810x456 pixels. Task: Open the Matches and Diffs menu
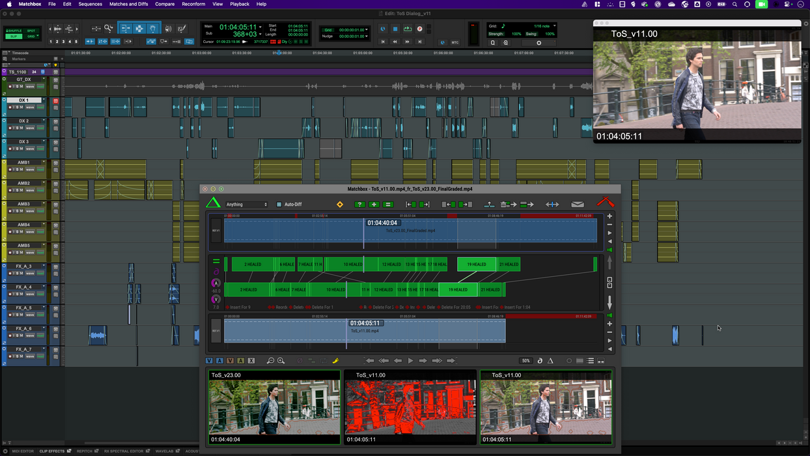click(x=128, y=4)
